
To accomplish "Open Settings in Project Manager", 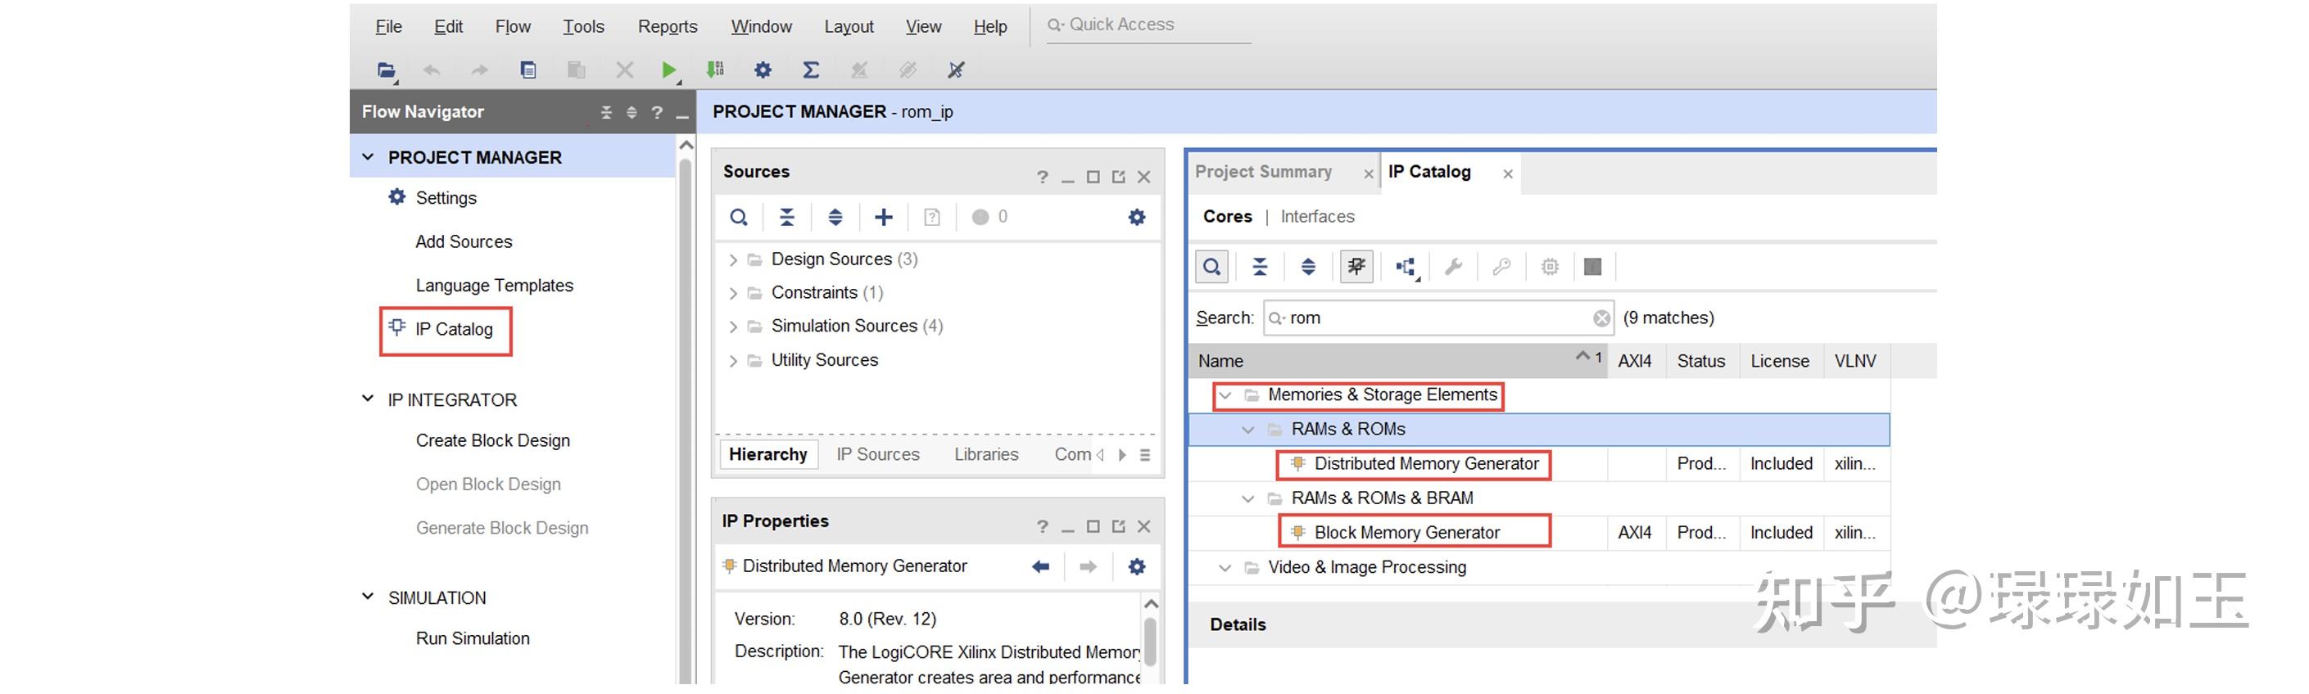I will (x=446, y=199).
